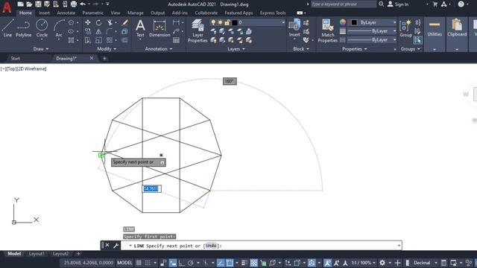The height and width of the screenshot is (268, 477).
Task: Click the Dimension tool
Action: click(159, 28)
